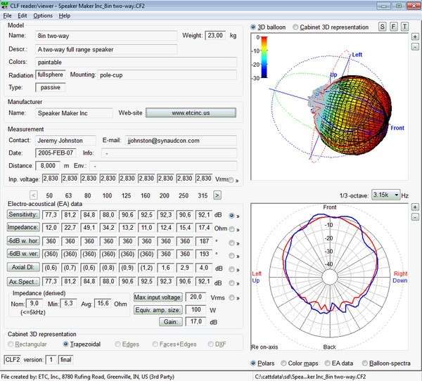Click the T view button above the balloon
Screen dimensions: 422x381
[404, 27]
